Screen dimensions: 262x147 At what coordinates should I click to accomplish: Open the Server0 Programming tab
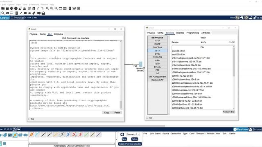(x=193, y=33)
